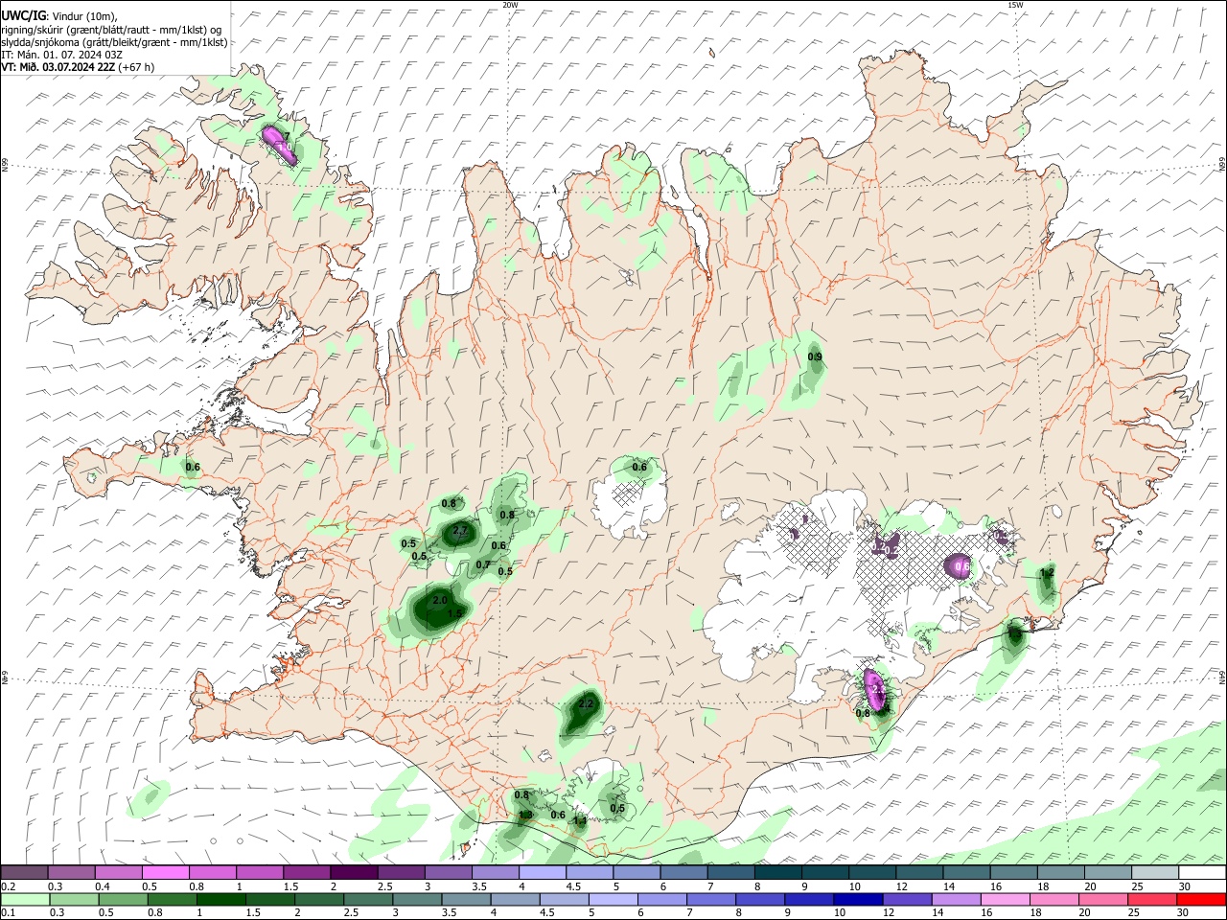Screen dimensions: 1227x920
Task: Click the '0.1' label under the lower legend row
Action: click(x=9, y=913)
